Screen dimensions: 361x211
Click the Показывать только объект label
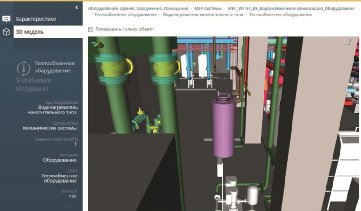click(x=125, y=29)
